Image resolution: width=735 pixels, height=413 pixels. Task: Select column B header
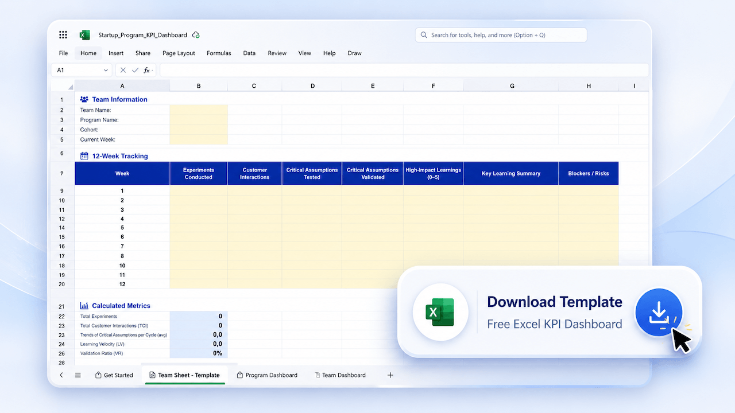[199, 86]
